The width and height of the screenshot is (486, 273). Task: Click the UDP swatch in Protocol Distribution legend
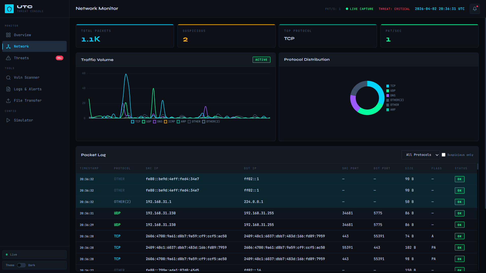[x=387, y=91]
